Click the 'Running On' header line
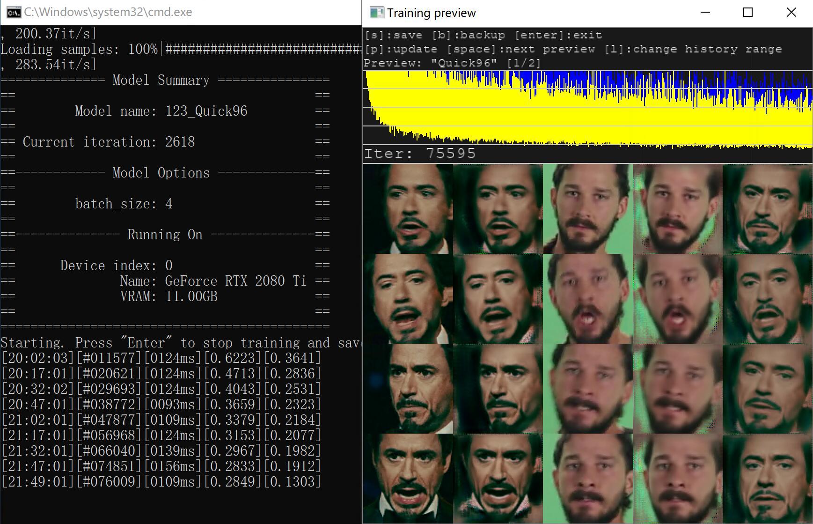This screenshot has height=524, width=813. coord(165,235)
